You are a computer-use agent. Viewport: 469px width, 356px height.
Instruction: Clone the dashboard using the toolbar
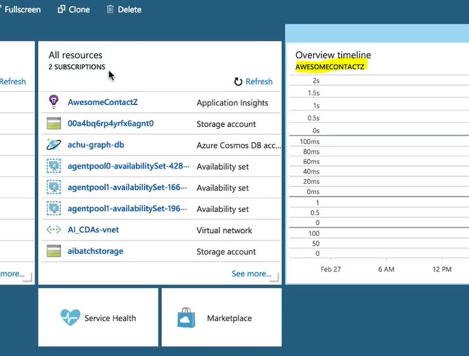[x=74, y=10]
